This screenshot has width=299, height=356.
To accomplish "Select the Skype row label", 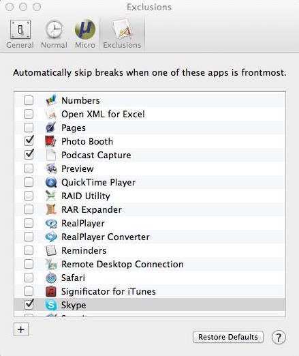I will tap(74, 306).
